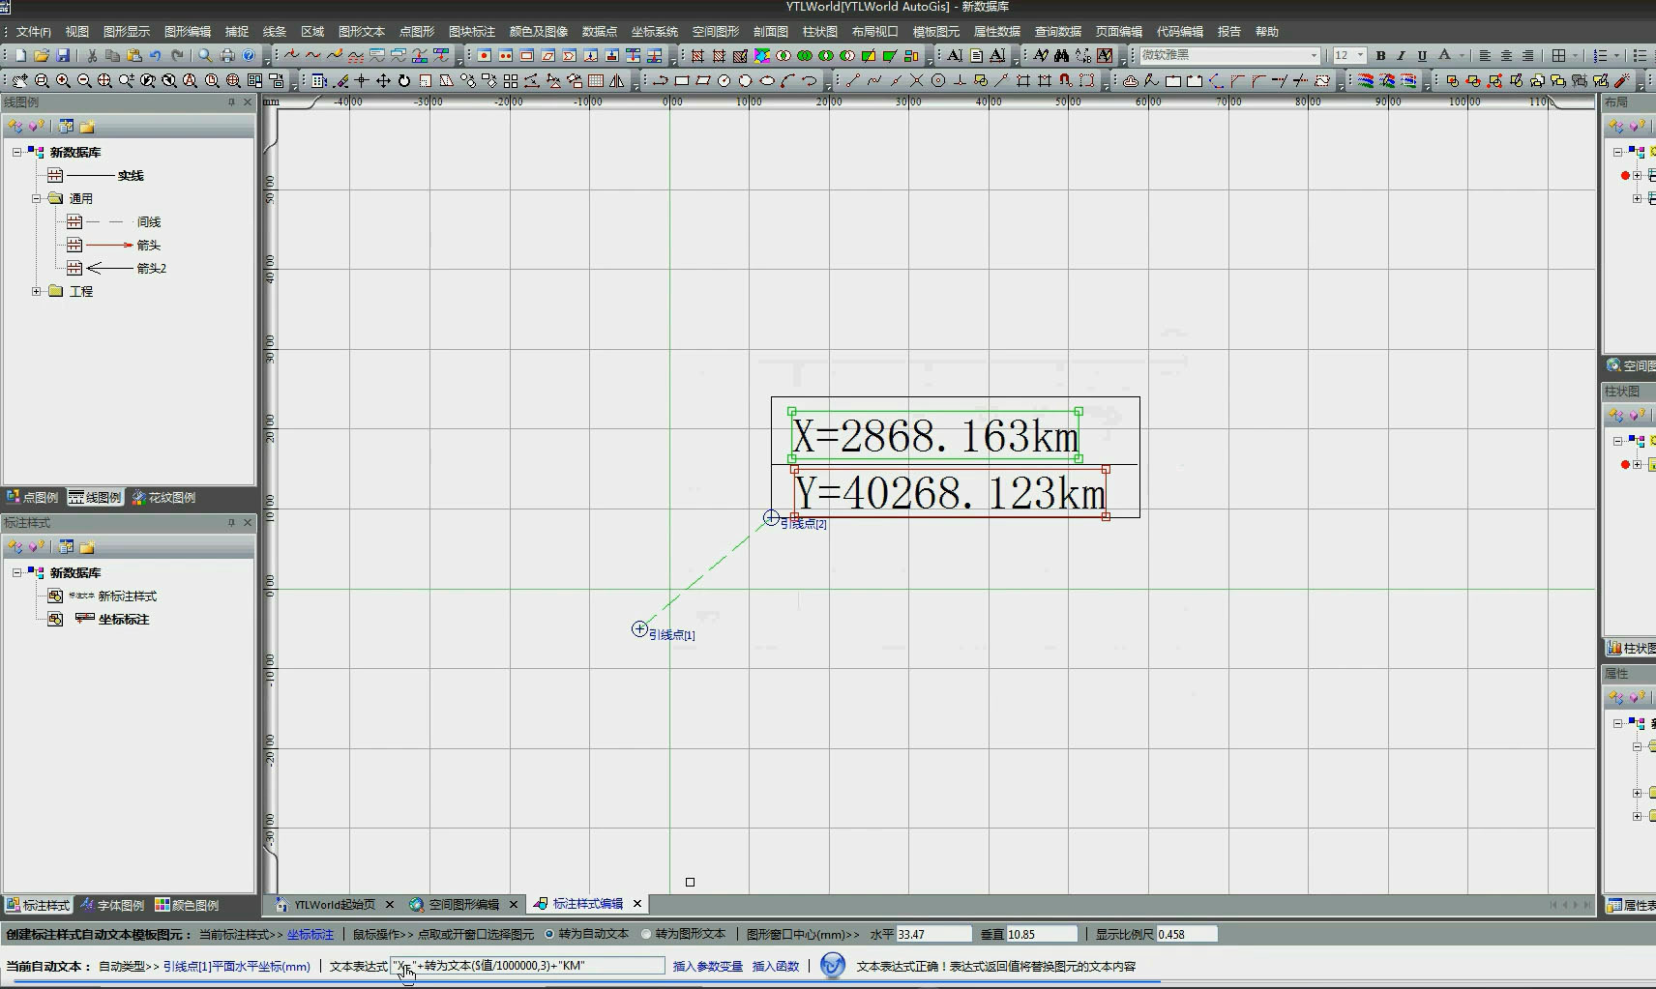The image size is (1656, 989).
Task: Click the intersection snap X icon
Action: [x=917, y=81]
